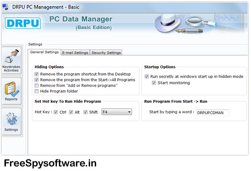Image resolution: width=251 pixels, height=171 pixels.
Task: Open the F4 hot key dropdown
Action: pyautogui.click(x=117, y=112)
